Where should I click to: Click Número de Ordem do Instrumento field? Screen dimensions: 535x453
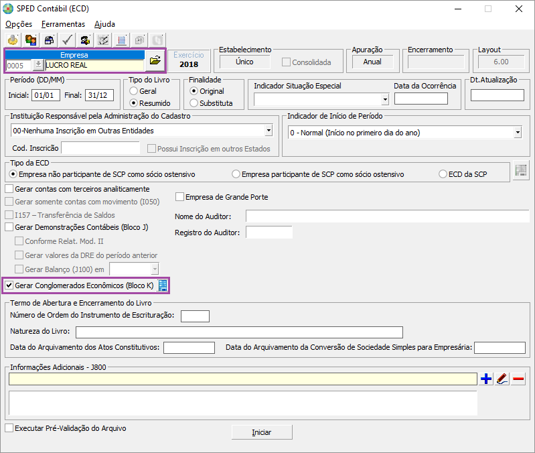coord(195,316)
